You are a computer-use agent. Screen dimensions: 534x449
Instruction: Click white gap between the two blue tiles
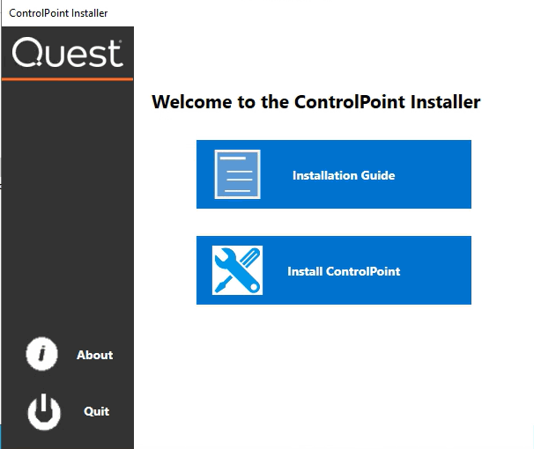click(x=333, y=222)
